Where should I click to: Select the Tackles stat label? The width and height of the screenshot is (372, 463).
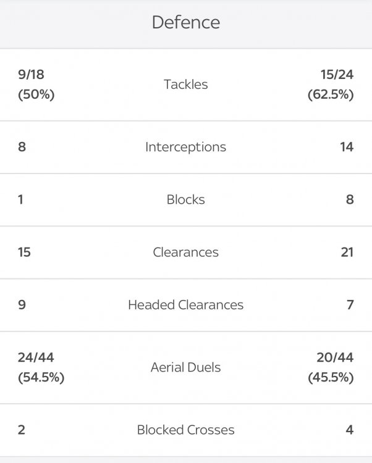tap(186, 85)
